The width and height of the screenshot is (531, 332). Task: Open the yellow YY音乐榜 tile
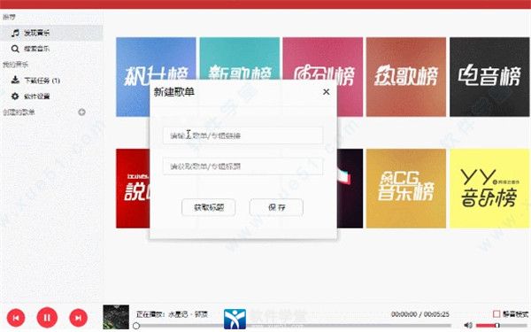pos(489,189)
